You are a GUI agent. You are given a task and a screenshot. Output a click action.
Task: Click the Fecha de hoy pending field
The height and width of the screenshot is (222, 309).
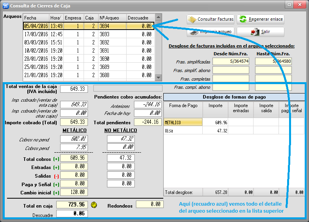(x=148, y=113)
